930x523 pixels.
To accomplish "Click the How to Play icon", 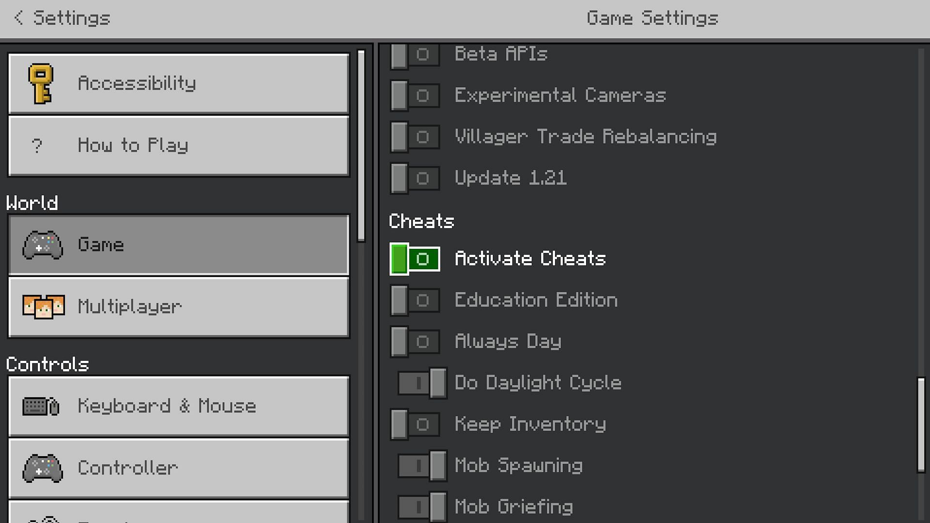I will (x=35, y=146).
